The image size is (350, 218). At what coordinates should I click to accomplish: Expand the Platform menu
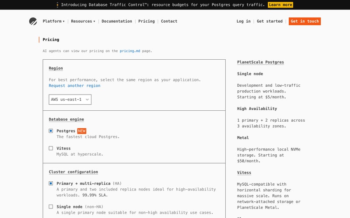(53, 21)
